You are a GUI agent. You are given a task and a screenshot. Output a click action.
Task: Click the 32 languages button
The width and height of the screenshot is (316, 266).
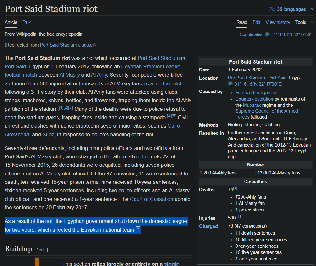pos(291,9)
